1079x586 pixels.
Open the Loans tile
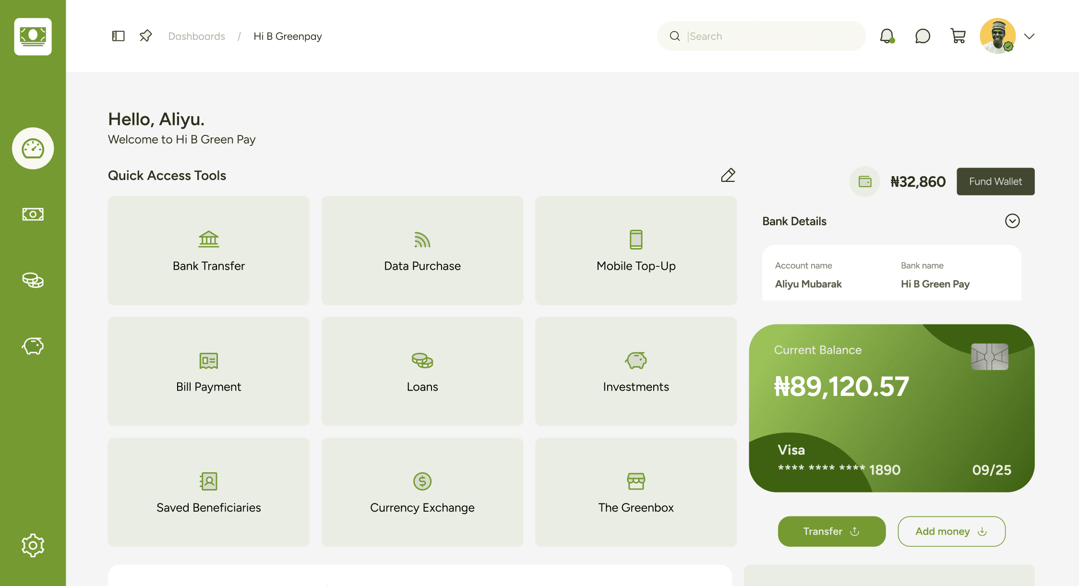click(x=422, y=371)
